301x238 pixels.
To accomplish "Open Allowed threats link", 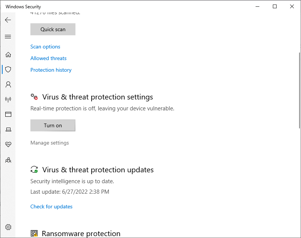I will (48, 58).
